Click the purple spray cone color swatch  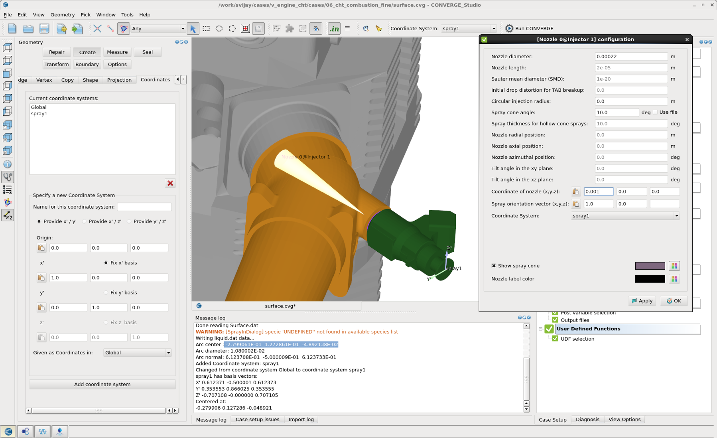650,266
